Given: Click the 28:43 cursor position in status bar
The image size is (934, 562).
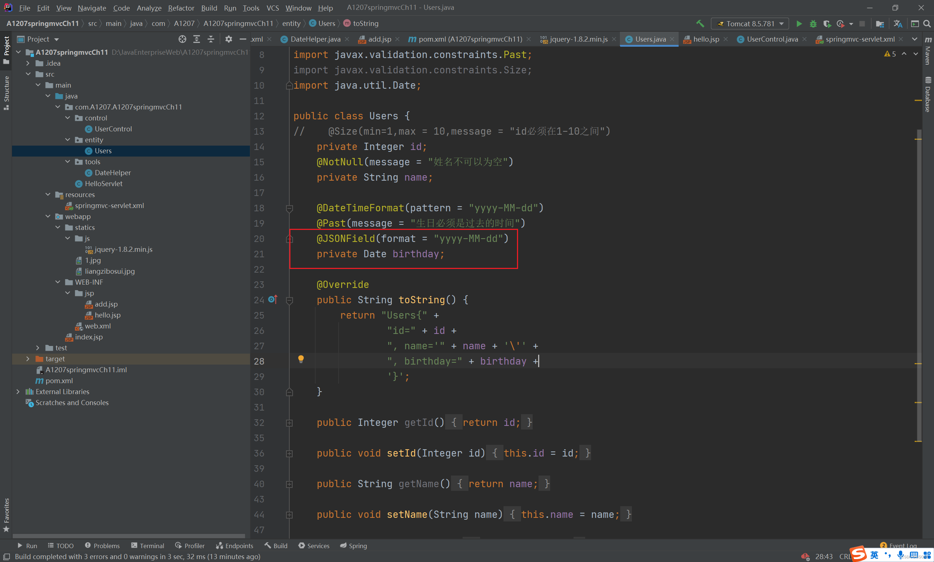Looking at the screenshot, I should point(824,556).
